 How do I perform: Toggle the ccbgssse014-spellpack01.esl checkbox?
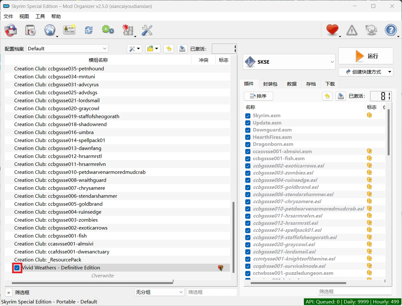[248, 231]
